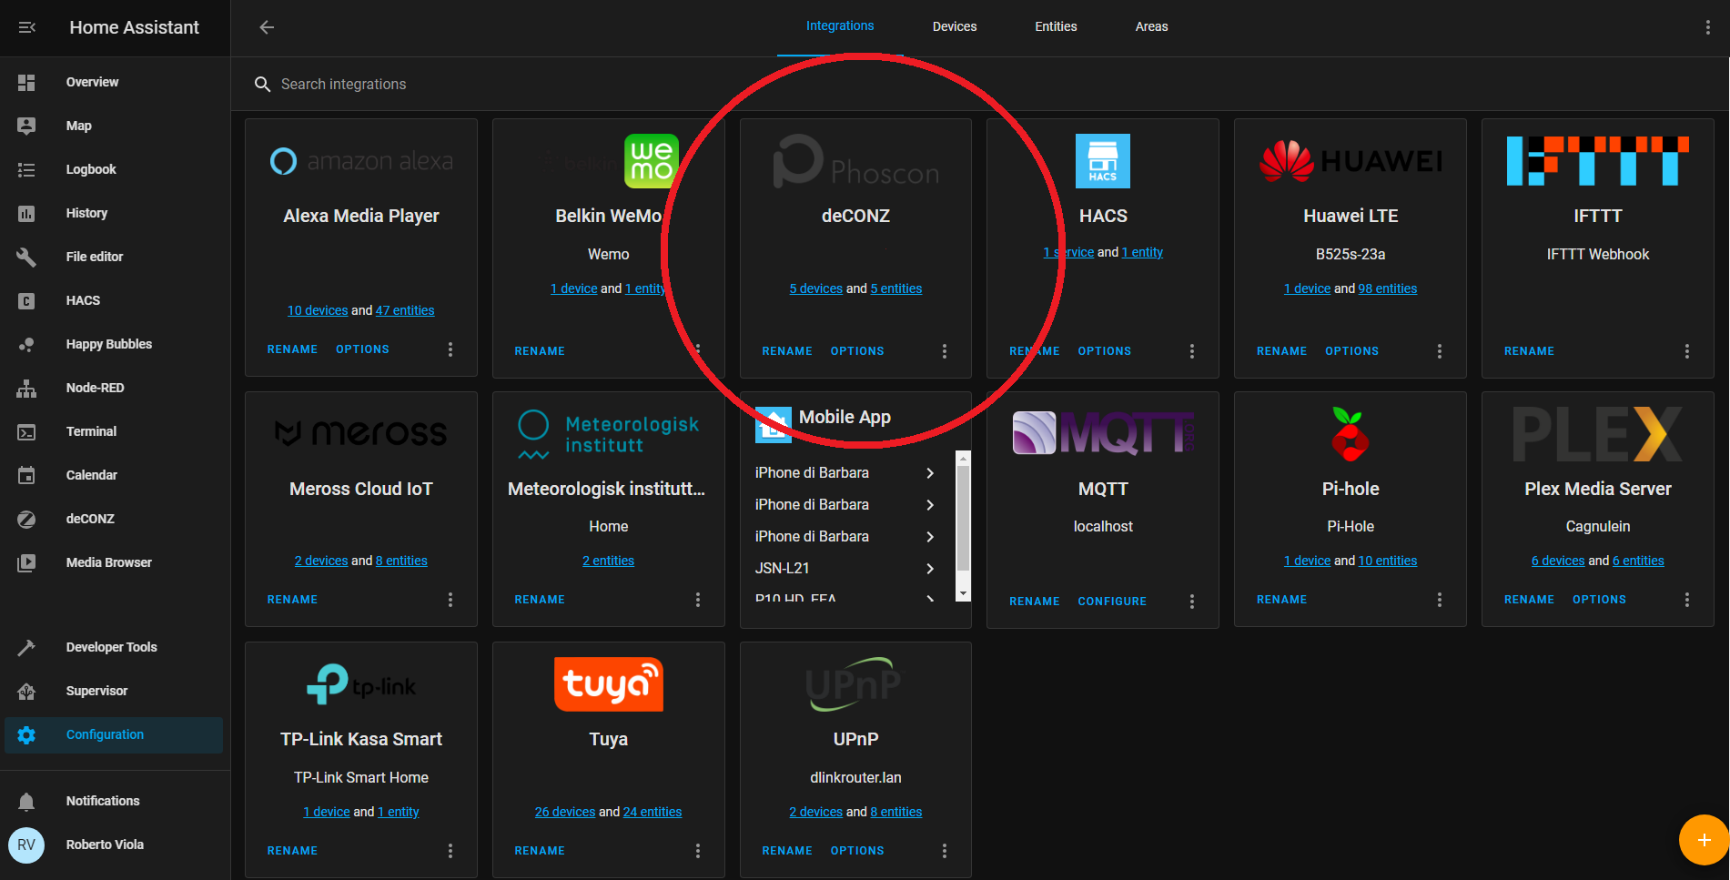Viewport: 1730px width, 880px height.
Task: Open Roberto Viola profile
Action: (105, 845)
